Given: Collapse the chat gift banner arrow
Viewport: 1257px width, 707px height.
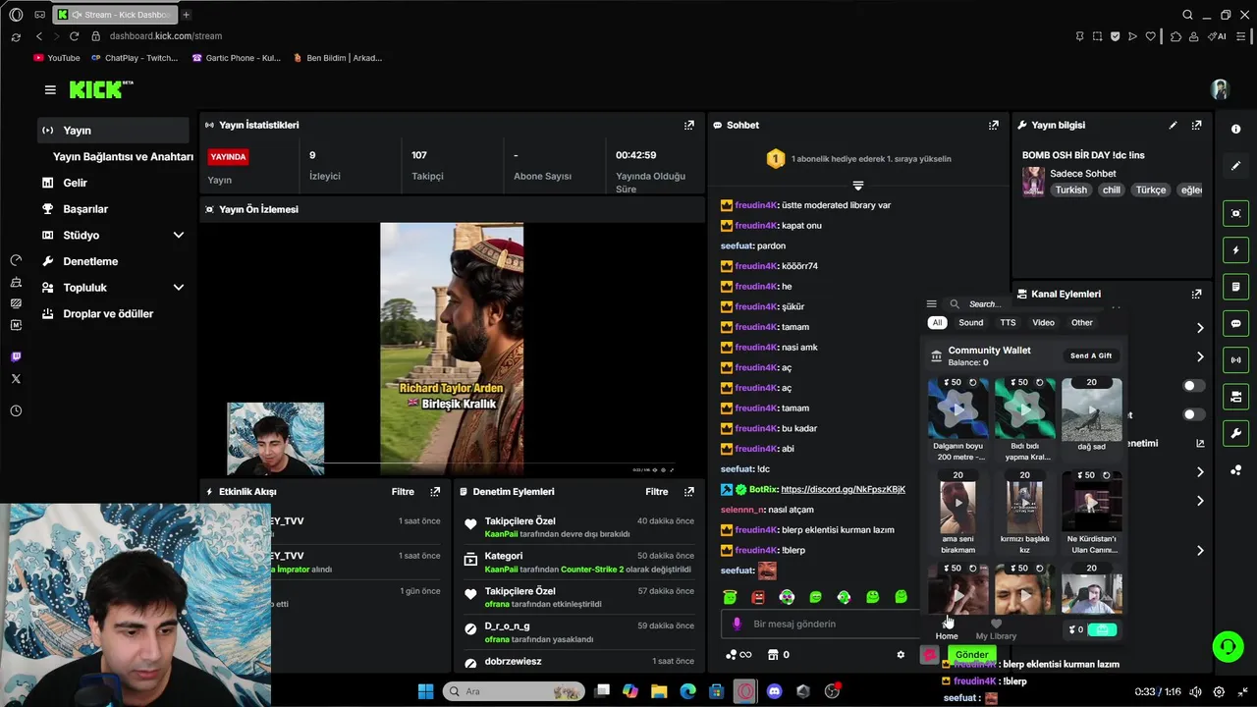Looking at the screenshot, I should pyautogui.click(x=857, y=185).
